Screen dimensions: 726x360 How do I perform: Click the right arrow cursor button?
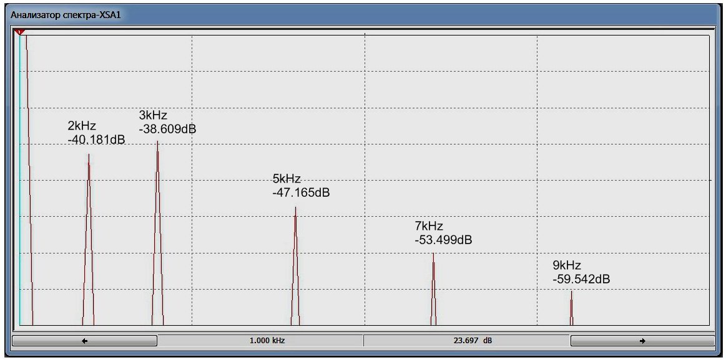point(642,341)
